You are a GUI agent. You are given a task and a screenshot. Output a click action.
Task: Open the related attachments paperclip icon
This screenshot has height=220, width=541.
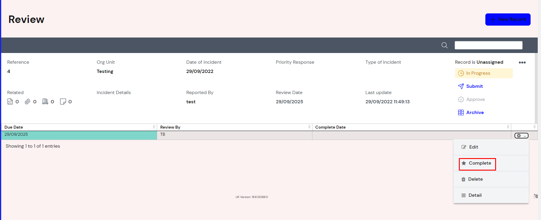[x=28, y=102]
